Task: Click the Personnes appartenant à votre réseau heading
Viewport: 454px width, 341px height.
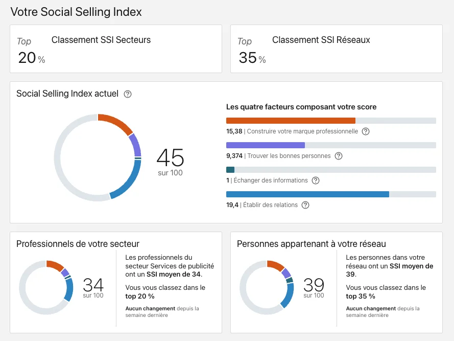Action: tap(312, 244)
